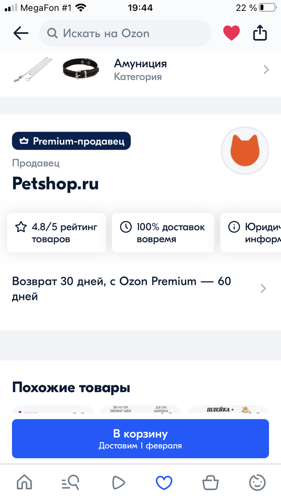Open the catalog search tab
This screenshot has height=501, width=281.
pyautogui.click(x=71, y=482)
